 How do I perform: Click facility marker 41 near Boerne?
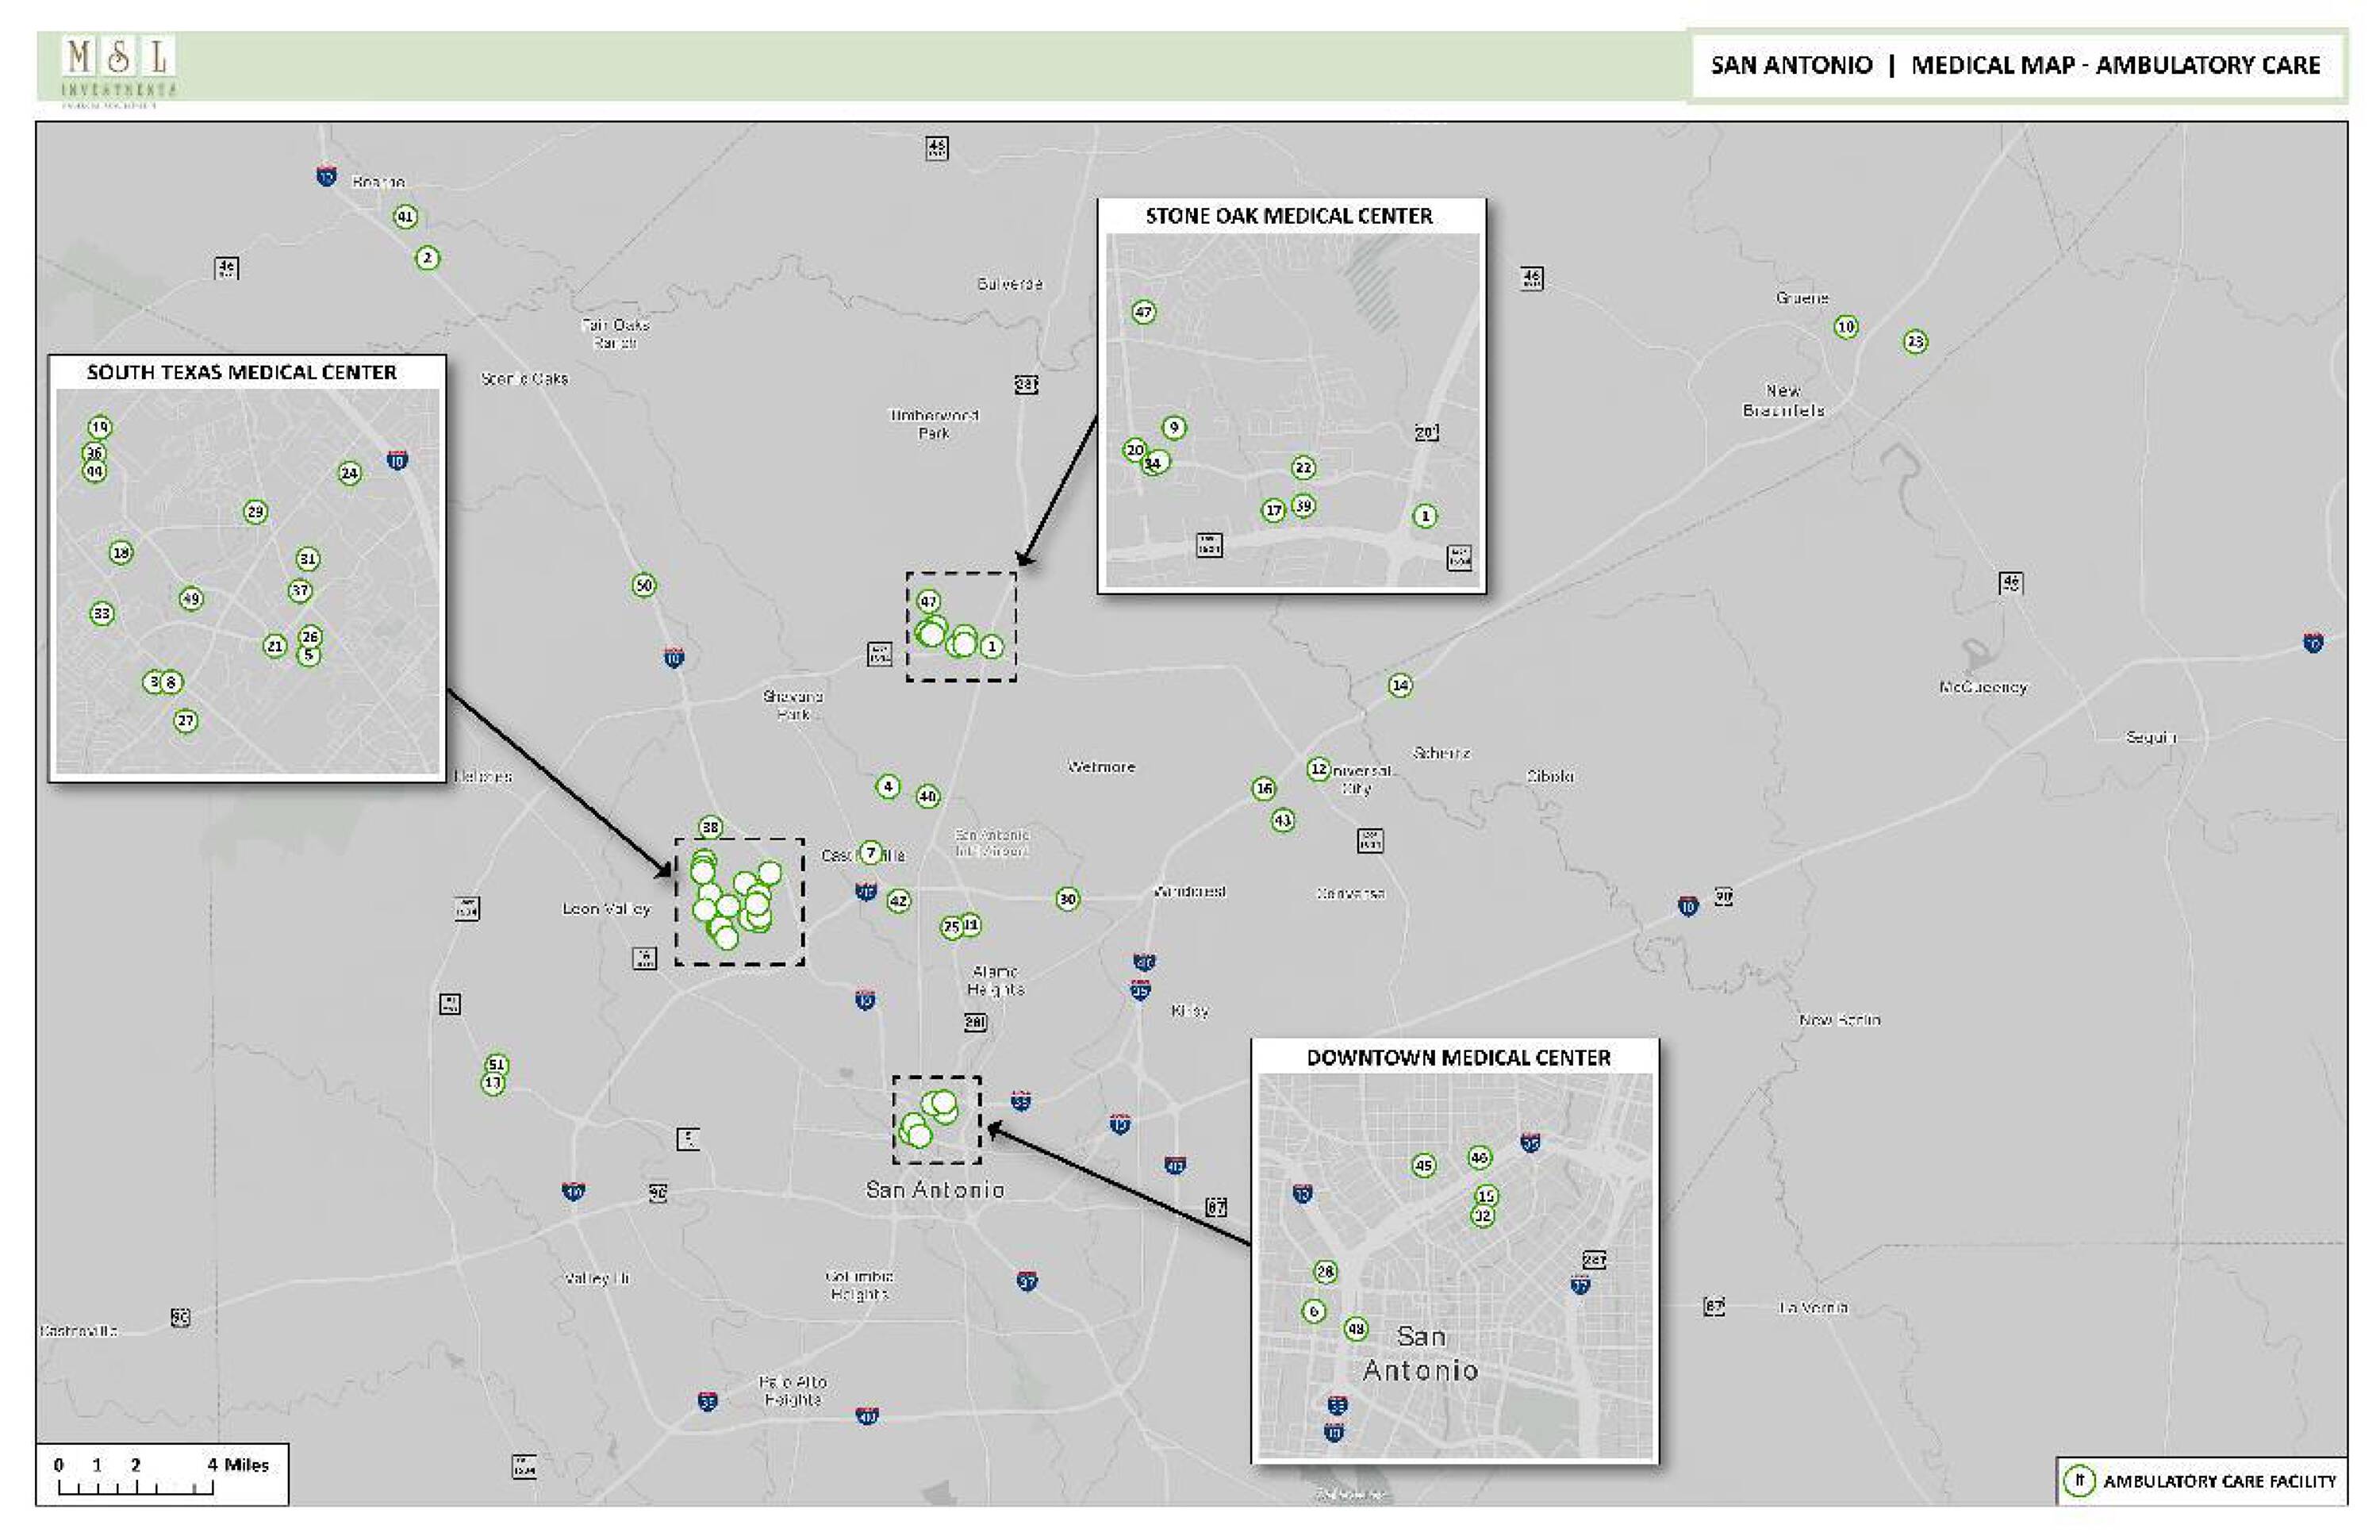point(405,217)
